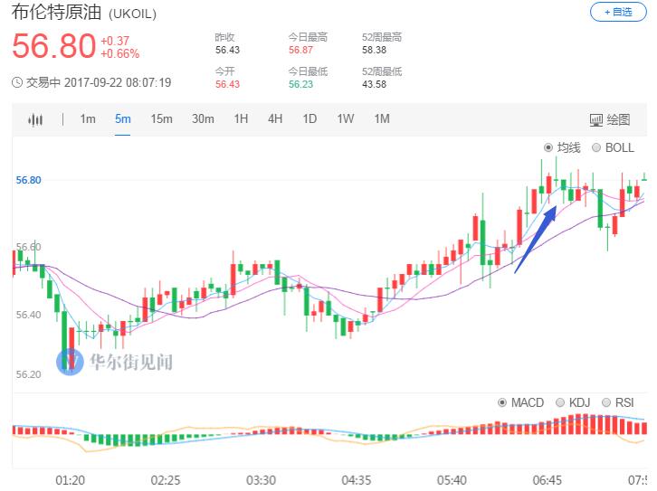Switch chart to 30m interval

coord(203,118)
